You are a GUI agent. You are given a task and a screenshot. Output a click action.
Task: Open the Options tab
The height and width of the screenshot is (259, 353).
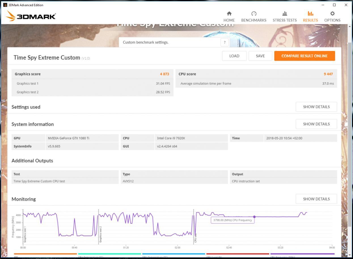332,16
